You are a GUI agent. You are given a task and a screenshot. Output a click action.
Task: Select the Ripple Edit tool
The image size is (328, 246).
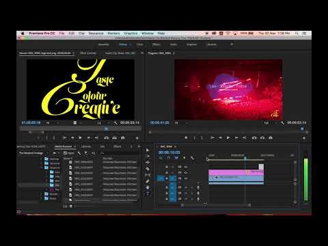click(x=148, y=163)
